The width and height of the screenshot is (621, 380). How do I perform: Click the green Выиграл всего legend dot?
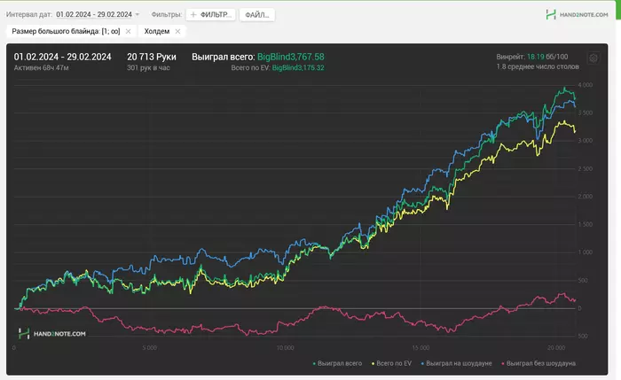pyautogui.click(x=314, y=363)
